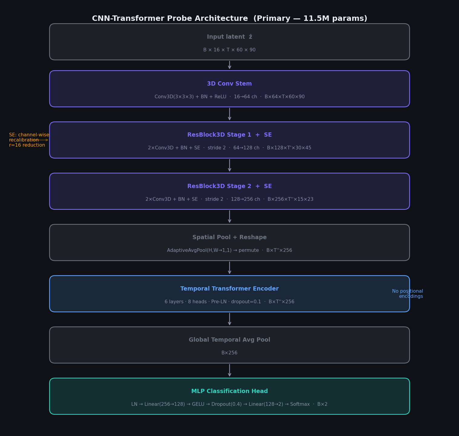Select the Temporal Transformer Encoder block
The width and height of the screenshot is (459, 436).
pyautogui.click(x=229, y=294)
